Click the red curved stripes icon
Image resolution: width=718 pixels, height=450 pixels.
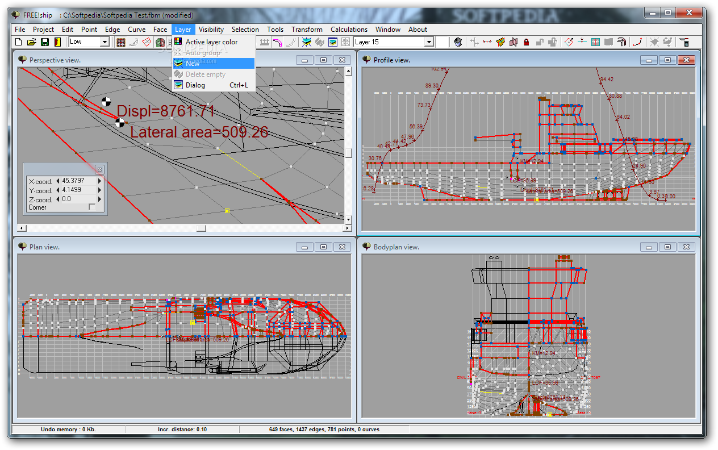pyautogui.click(x=621, y=42)
